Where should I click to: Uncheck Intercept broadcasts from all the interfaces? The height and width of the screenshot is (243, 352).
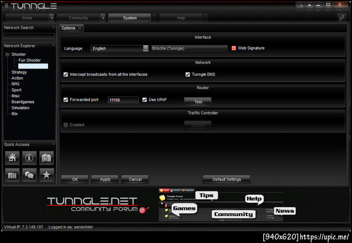(66, 74)
